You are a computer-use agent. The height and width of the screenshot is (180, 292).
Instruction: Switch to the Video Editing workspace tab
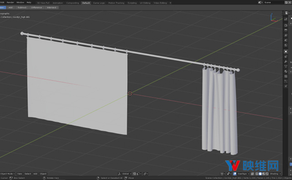point(160,3)
